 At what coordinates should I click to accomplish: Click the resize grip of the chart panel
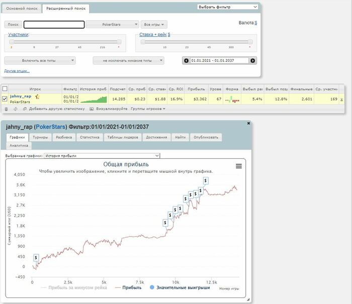pyautogui.click(x=248, y=299)
